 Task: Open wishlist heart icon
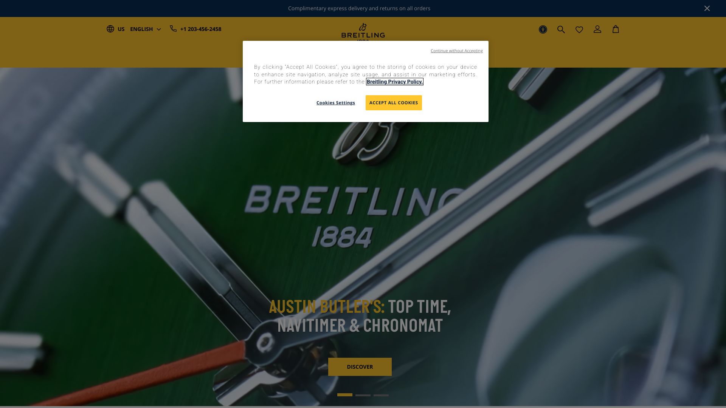click(x=579, y=29)
